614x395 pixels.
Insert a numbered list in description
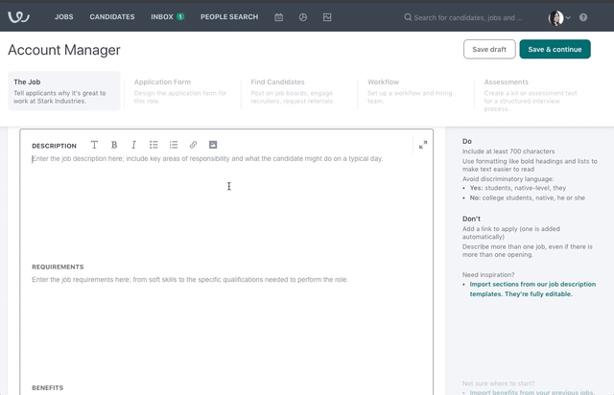point(174,145)
